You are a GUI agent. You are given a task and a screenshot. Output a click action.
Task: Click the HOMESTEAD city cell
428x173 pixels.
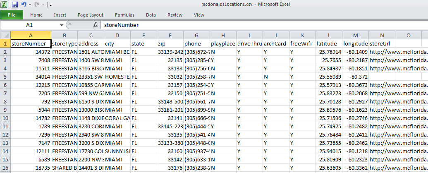coord(117,76)
